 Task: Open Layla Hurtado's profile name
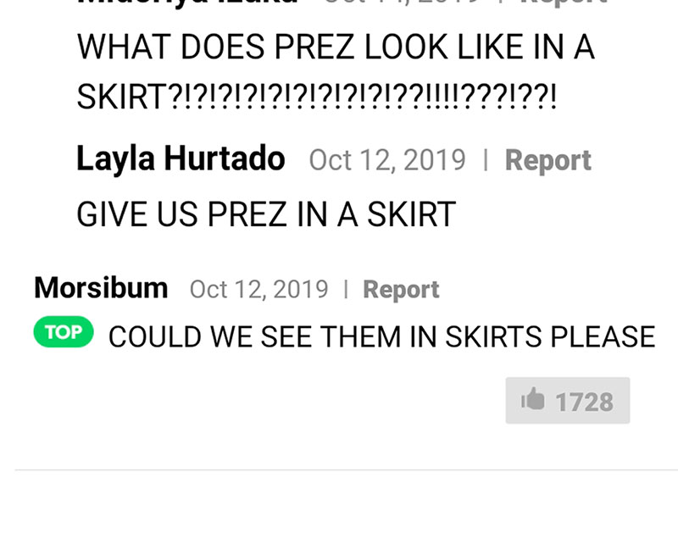tap(181, 158)
